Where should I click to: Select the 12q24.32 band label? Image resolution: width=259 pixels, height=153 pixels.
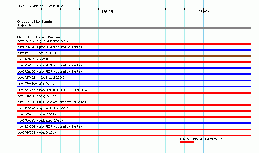pyautogui.click(x=24, y=25)
